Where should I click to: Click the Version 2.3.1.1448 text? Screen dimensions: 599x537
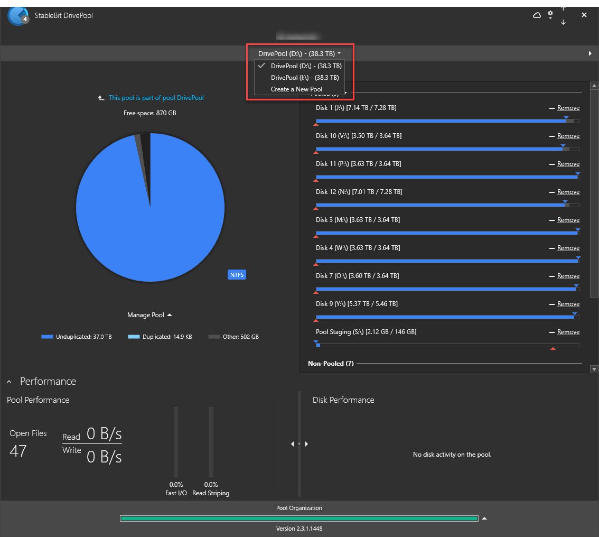299,529
